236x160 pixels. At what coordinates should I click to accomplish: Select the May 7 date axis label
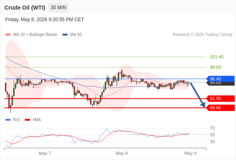[45, 153]
